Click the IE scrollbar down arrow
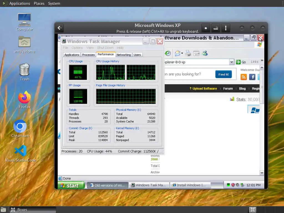The image size is (284, 213). (262, 173)
